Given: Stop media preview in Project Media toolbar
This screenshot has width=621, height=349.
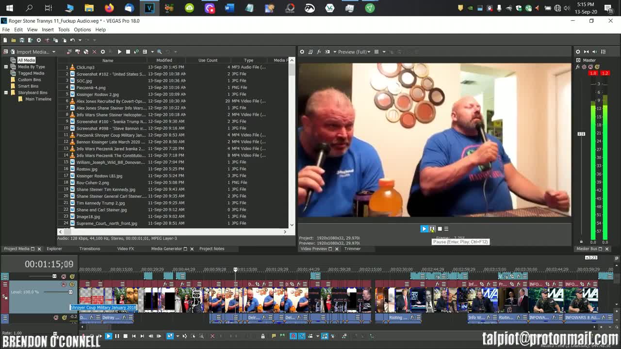Looking at the screenshot, I should point(128,52).
